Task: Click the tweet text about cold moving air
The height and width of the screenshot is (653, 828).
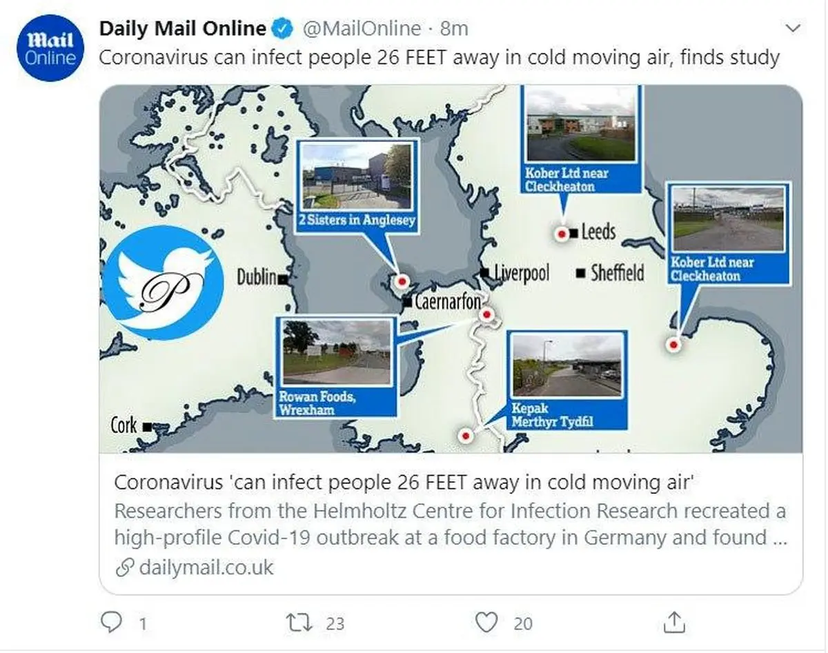Action: pos(439,57)
